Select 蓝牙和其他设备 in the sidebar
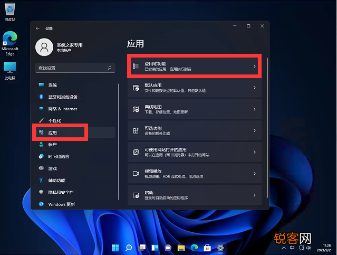The image size is (337, 255). pos(75,97)
